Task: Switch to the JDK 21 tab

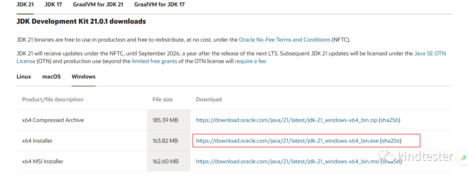Action: coord(25,4)
